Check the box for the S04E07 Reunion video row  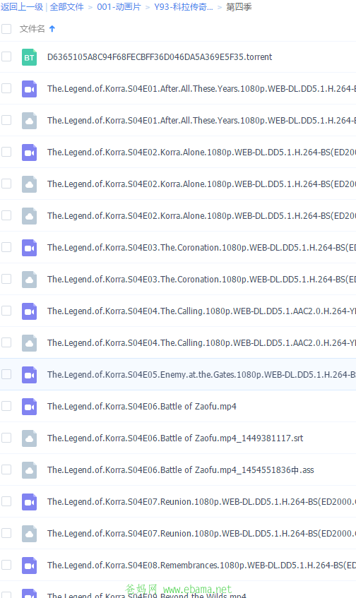[x=6, y=501]
